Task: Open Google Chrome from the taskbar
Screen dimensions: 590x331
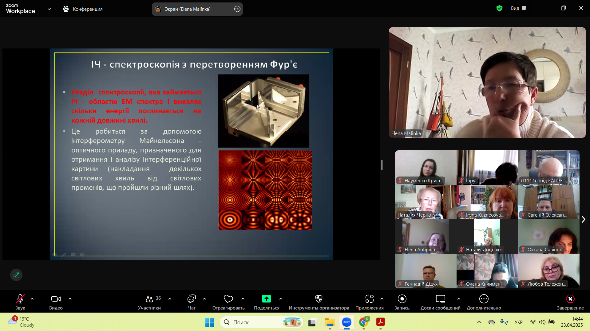Action: tap(364, 322)
